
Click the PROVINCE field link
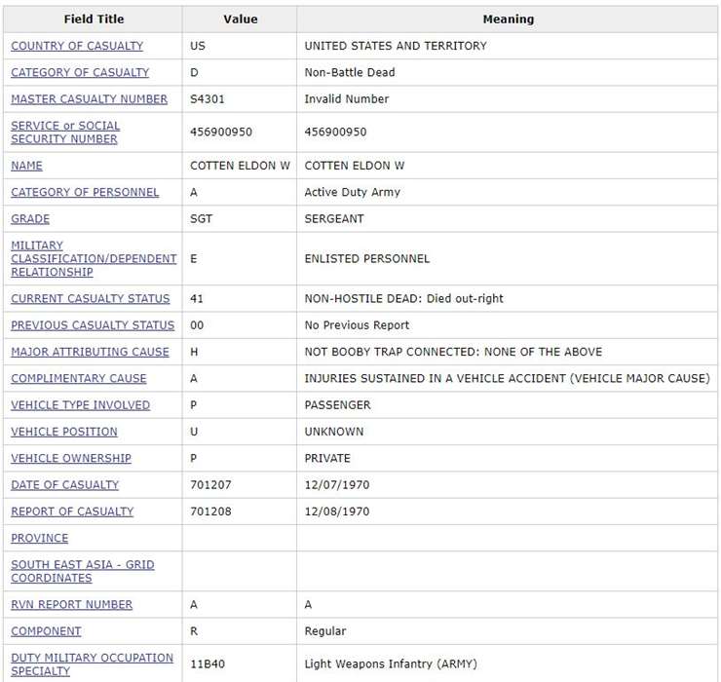pyautogui.click(x=40, y=538)
